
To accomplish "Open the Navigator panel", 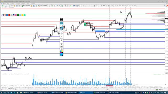I will [14, 6].
